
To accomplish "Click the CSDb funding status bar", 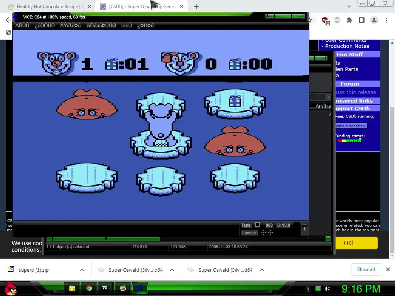I will coord(349,141).
